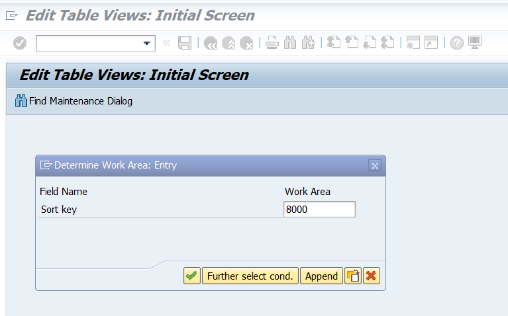Click the Print icon in the toolbar
Screen dimensions: 508x316
[272, 43]
